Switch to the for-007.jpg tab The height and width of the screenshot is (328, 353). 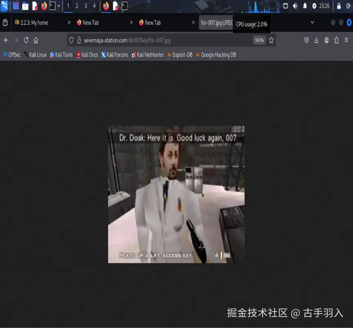tap(213, 22)
